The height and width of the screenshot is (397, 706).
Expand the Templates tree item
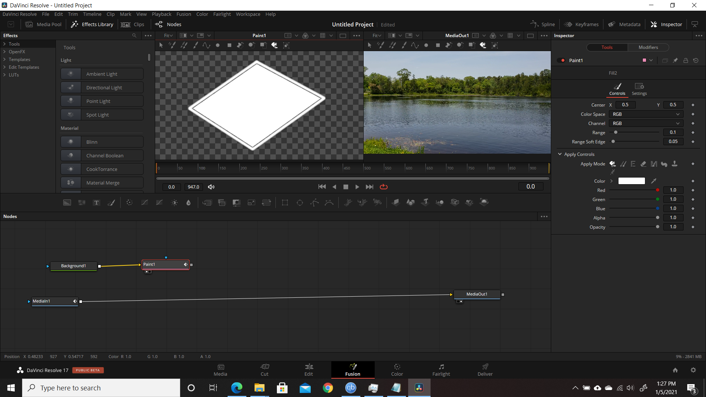pos(4,60)
